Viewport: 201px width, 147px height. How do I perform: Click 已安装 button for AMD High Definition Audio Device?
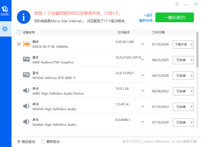click(181, 91)
